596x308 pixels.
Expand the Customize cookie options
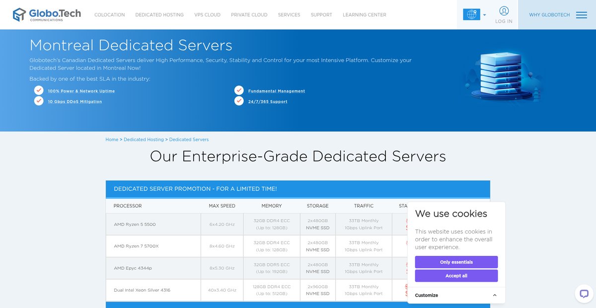[456, 295]
